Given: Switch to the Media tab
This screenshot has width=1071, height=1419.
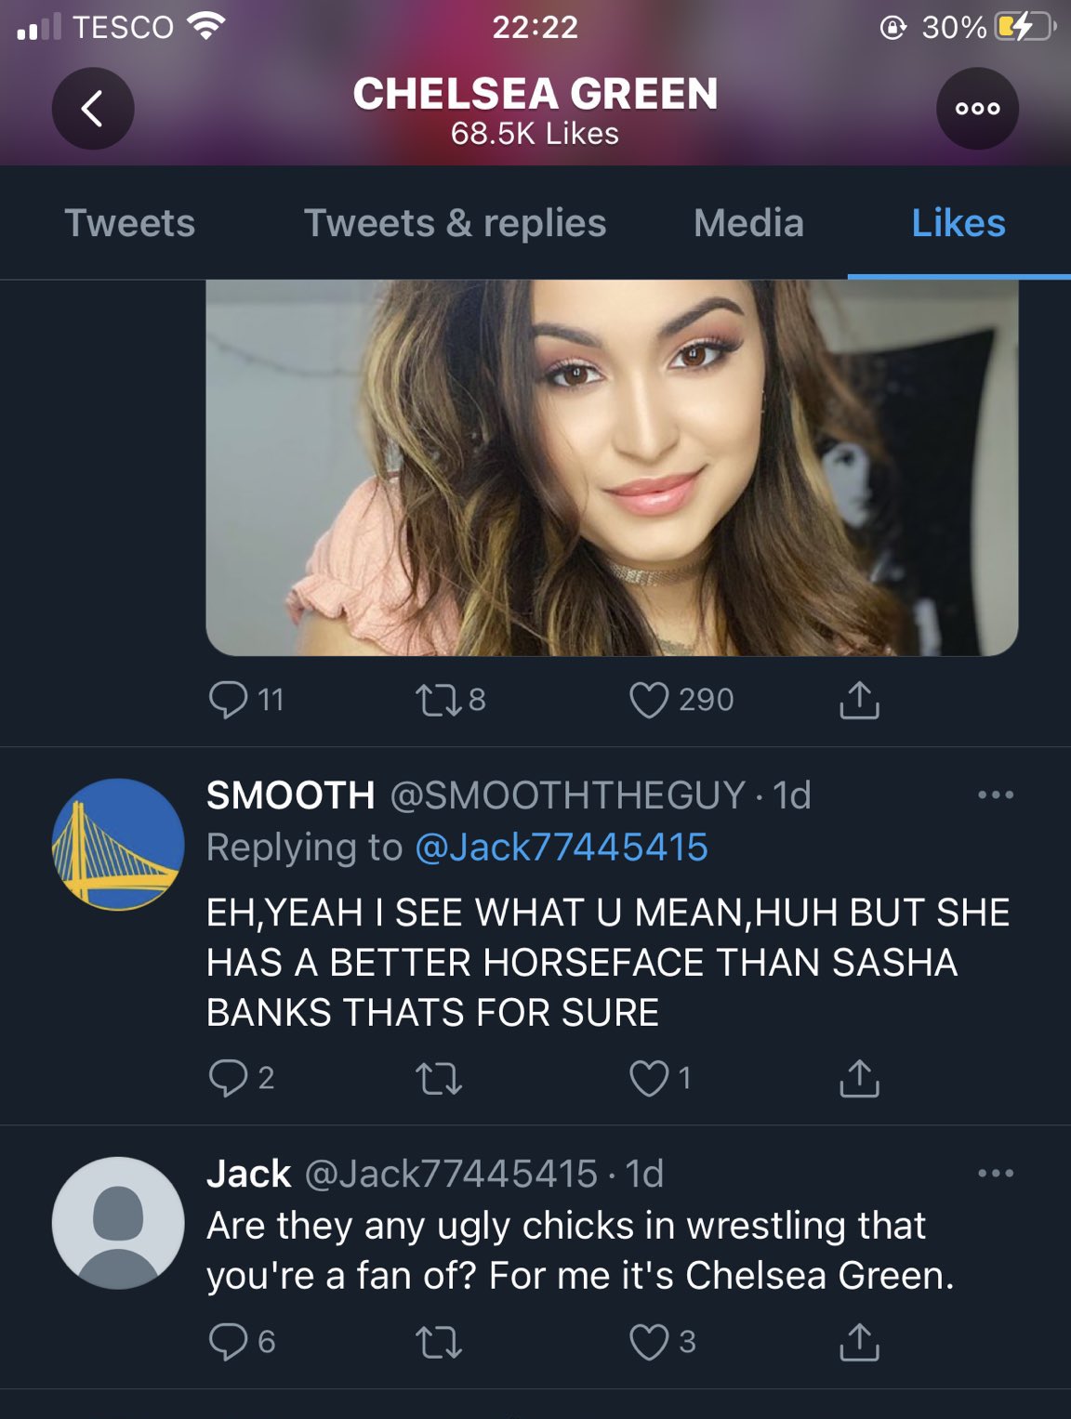Looking at the screenshot, I should (748, 223).
